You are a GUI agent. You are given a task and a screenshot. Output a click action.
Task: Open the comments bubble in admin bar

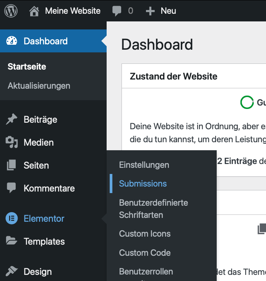pos(117,11)
